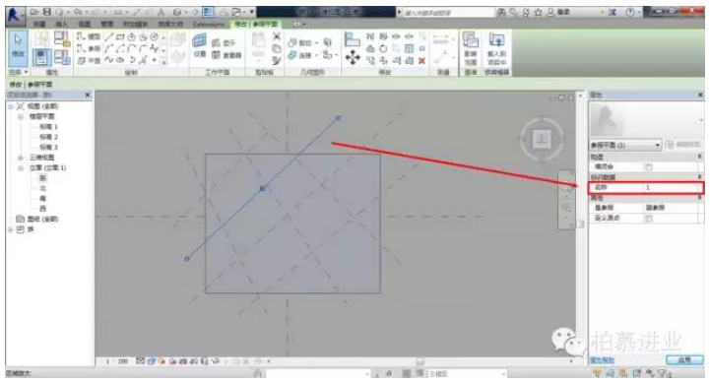710x383 pixels.
Task: Open the quick access toolbar customize arrow
Action: tap(252, 12)
